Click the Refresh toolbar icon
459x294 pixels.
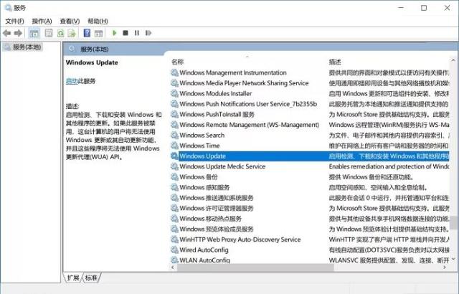tap(61, 33)
